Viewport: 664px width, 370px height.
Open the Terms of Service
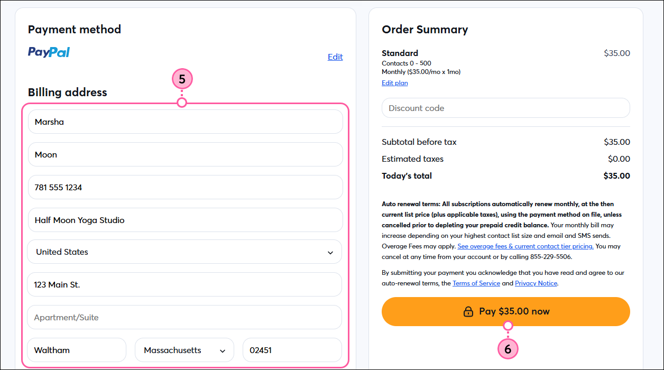pos(476,283)
